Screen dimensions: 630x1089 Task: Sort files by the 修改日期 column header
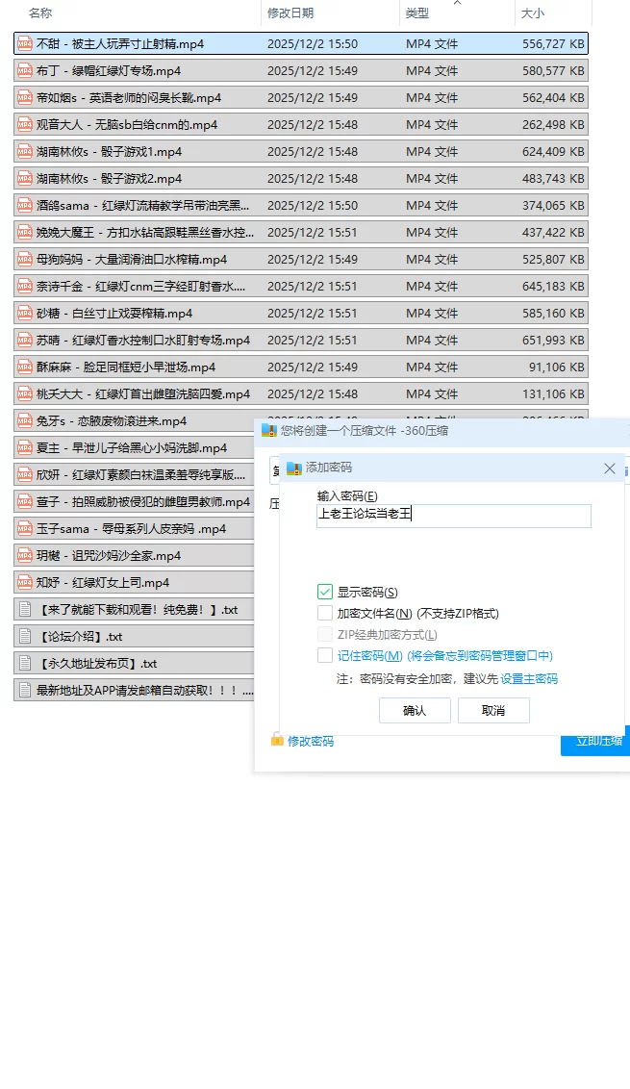pyautogui.click(x=290, y=13)
